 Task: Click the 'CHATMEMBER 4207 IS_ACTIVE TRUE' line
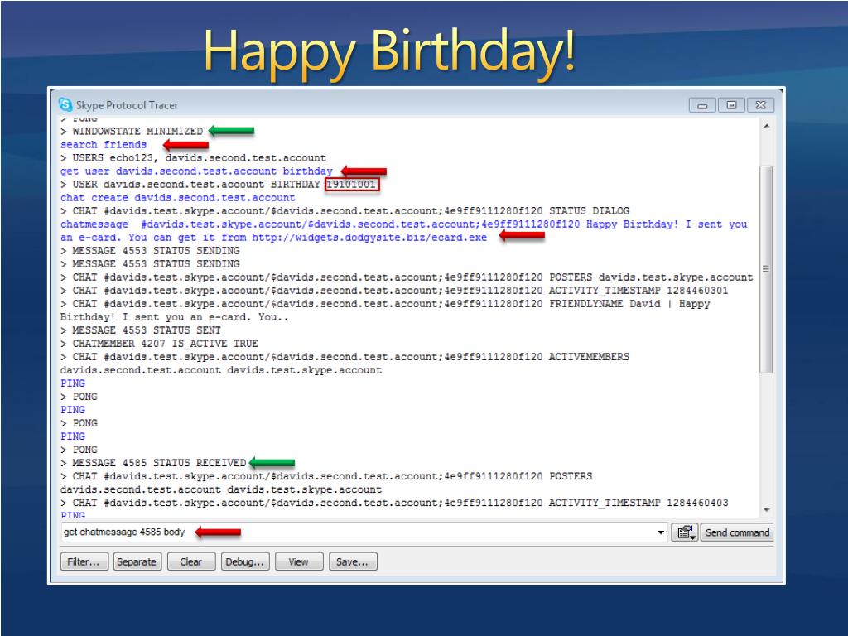(x=159, y=344)
